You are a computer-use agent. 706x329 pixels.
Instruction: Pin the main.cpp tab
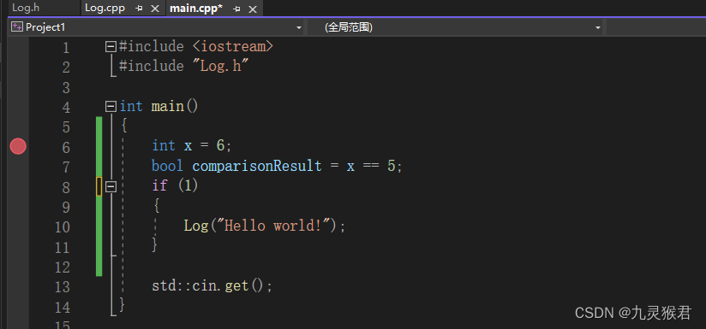(236, 9)
